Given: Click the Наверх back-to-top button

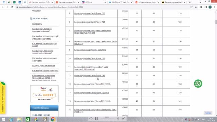Looking at the screenshot, I should (208, 113).
